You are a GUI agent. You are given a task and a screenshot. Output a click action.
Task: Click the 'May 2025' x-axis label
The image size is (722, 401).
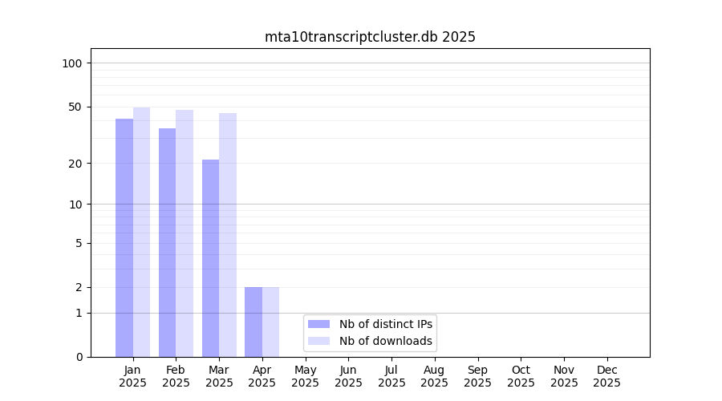[x=305, y=376]
